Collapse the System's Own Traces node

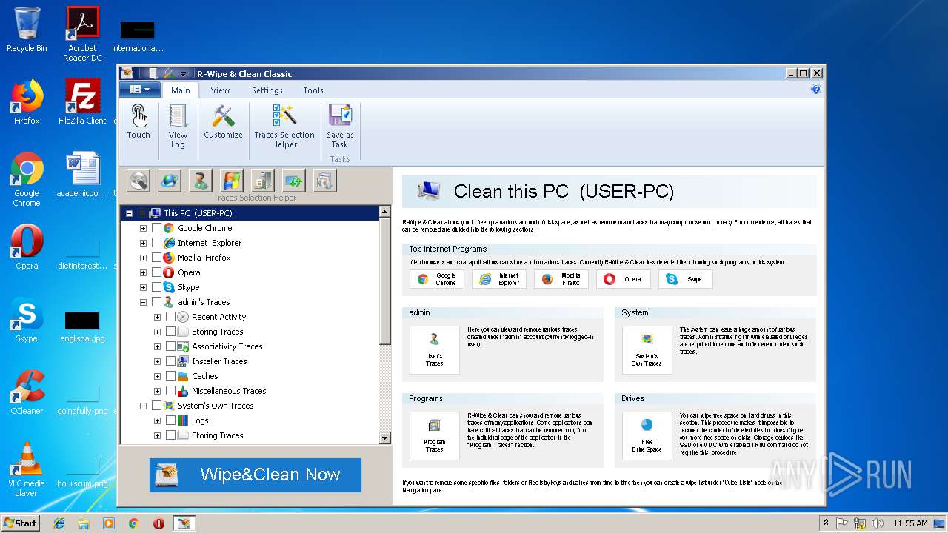(x=143, y=406)
